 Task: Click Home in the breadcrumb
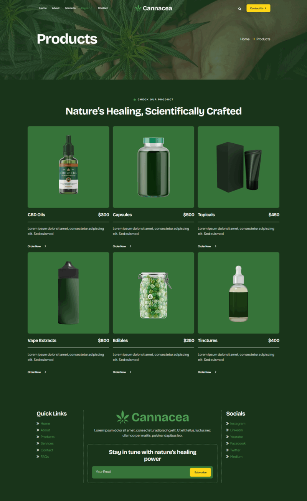[245, 39]
